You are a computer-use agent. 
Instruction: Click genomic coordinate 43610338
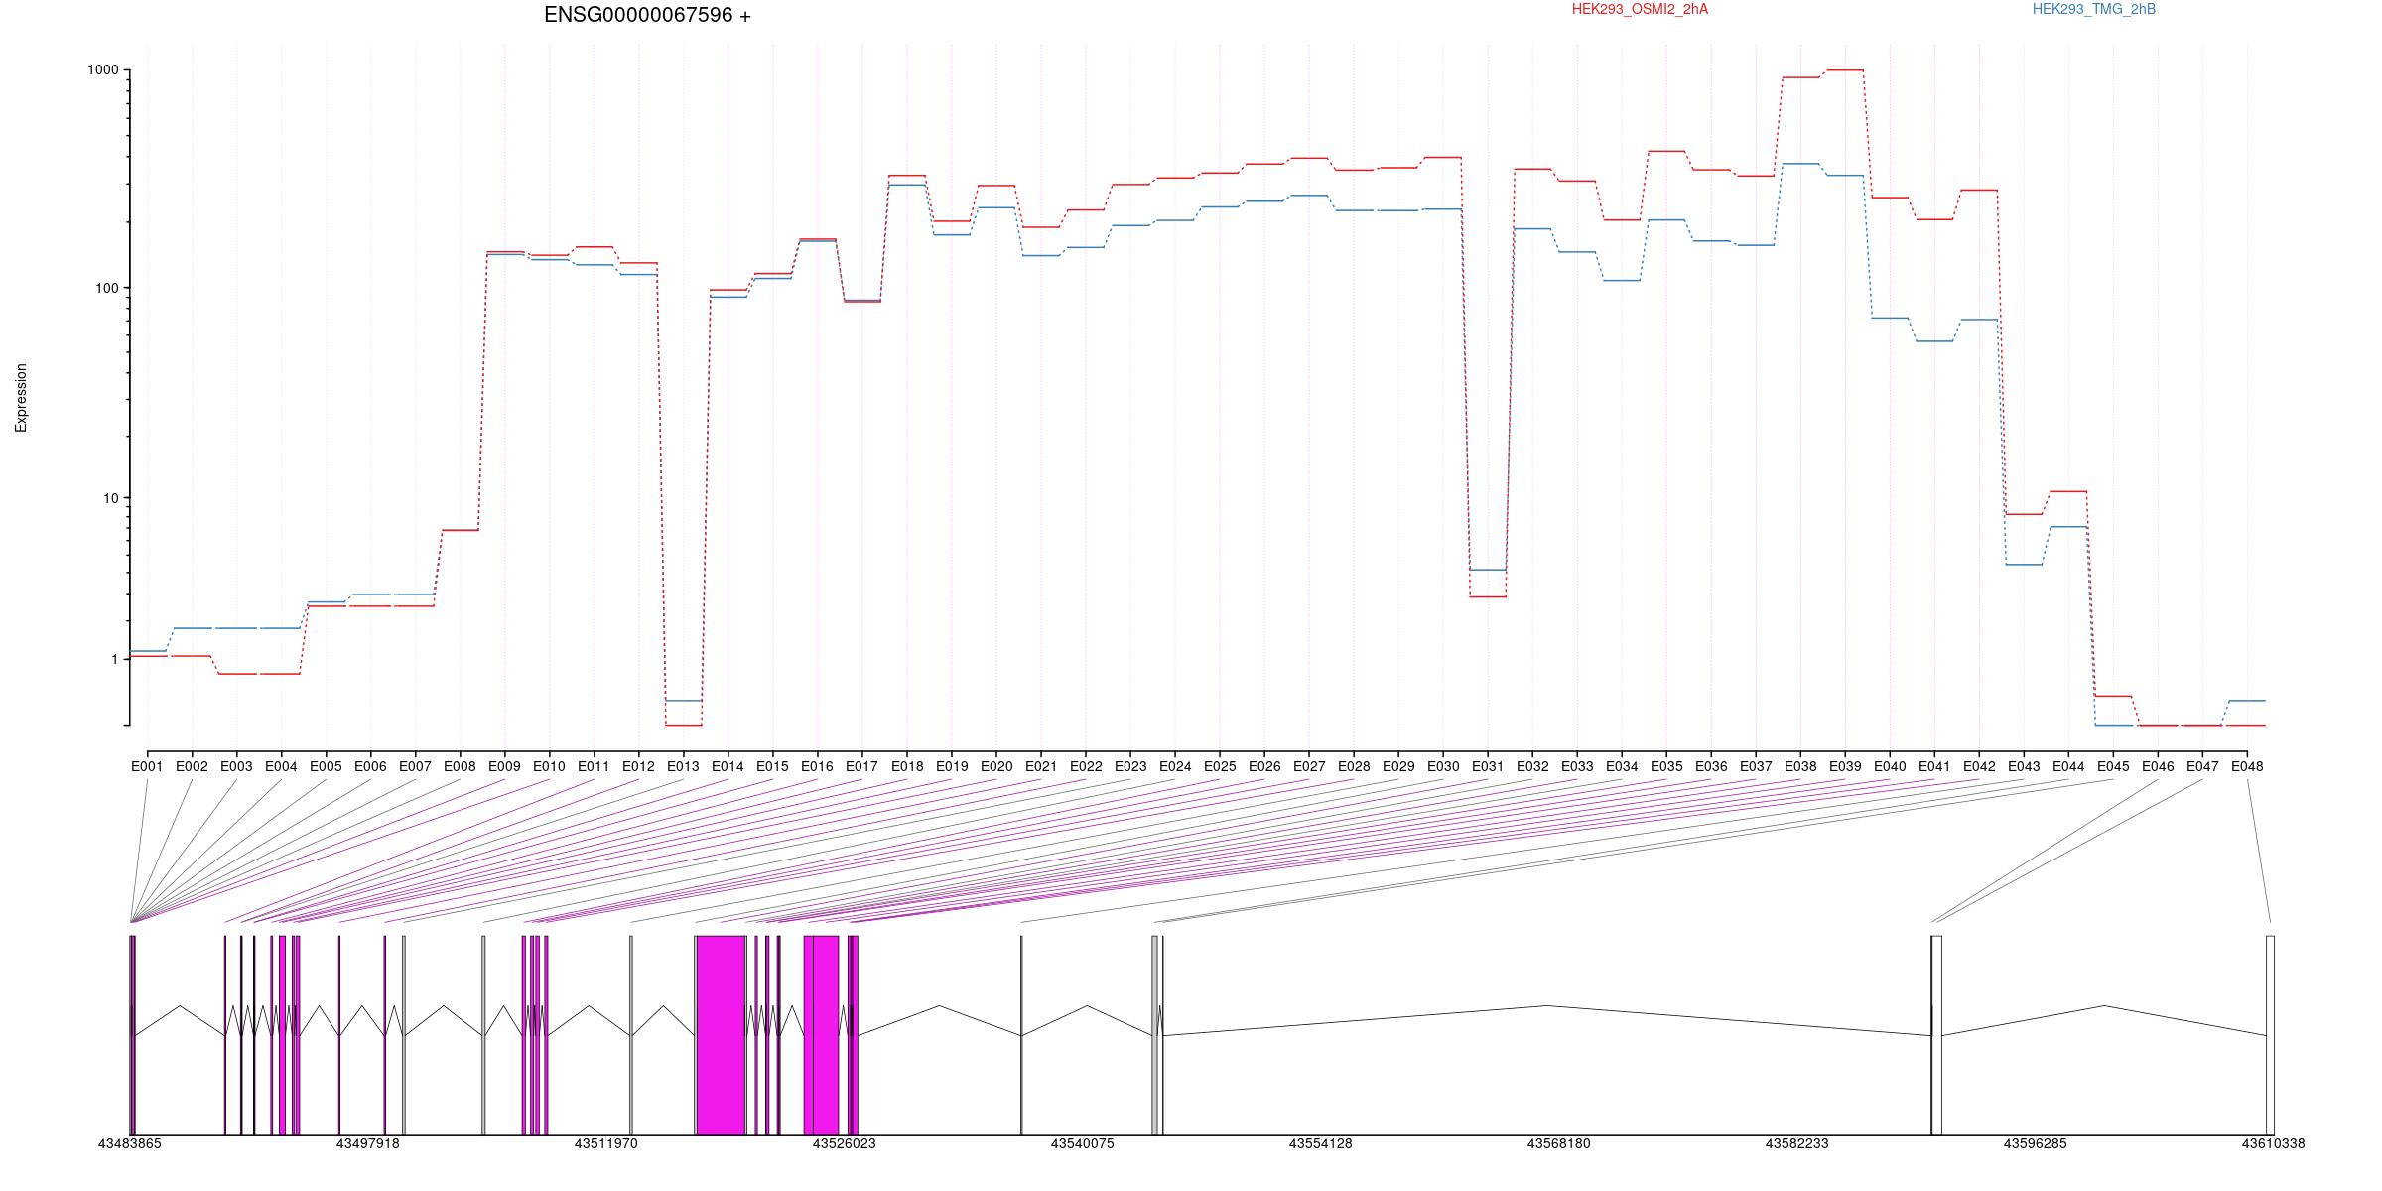2273,1143
